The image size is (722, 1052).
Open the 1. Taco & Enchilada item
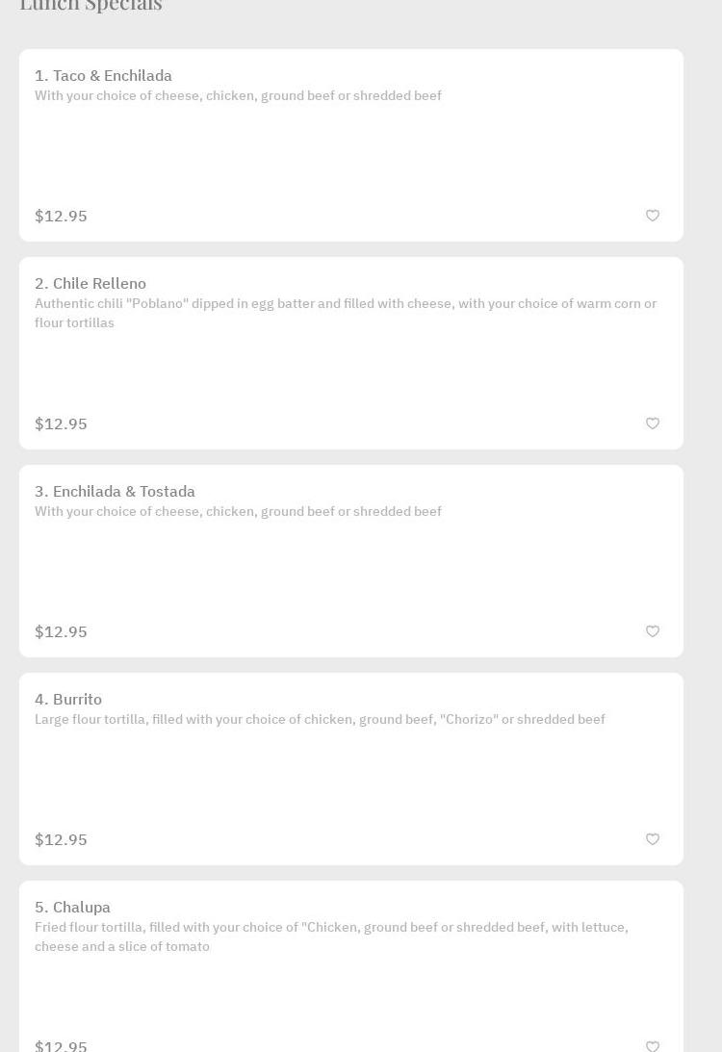point(103,76)
